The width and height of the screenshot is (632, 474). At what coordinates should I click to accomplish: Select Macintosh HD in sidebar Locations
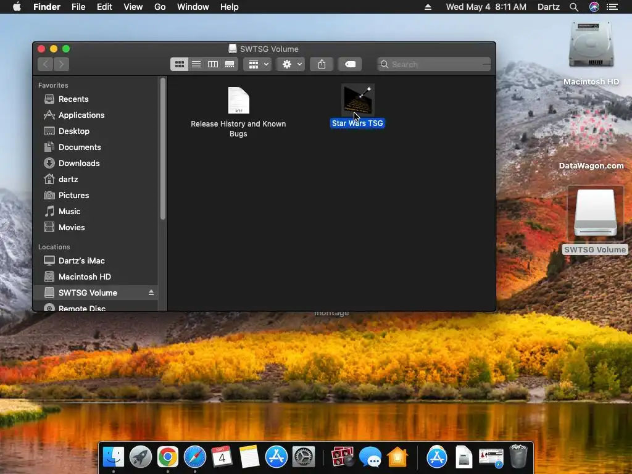click(x=85, y=277)
